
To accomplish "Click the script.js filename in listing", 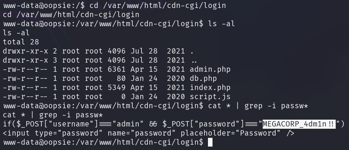I will [210, 97].
